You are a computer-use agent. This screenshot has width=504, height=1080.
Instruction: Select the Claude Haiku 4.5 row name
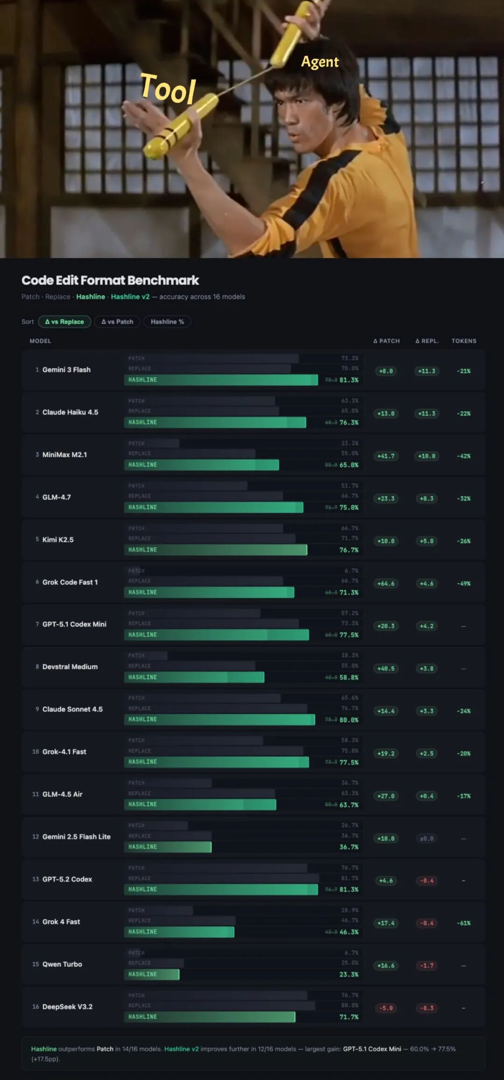click(x=70, y=412)
